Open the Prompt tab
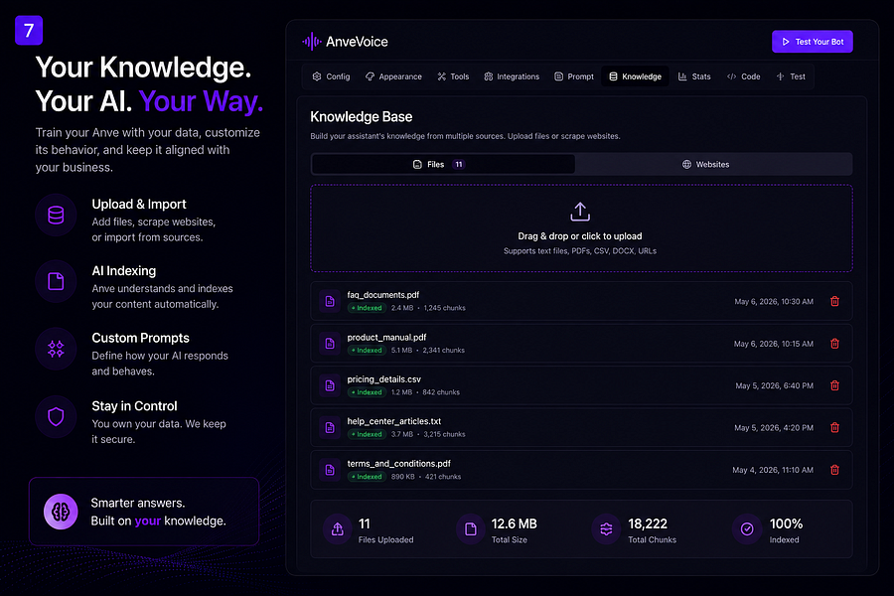Screen dimensions: 894x596 click(x=574, y=76)
